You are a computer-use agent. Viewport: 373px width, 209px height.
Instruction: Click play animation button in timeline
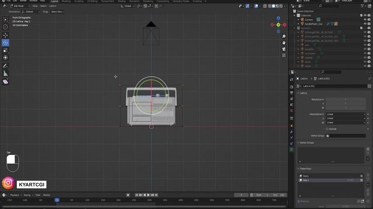tap(148, 195)
